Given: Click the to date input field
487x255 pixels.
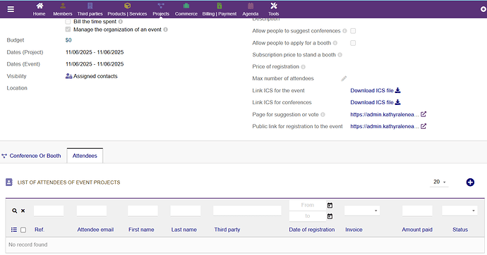Looking at the screenshot, I should (308, 216).
